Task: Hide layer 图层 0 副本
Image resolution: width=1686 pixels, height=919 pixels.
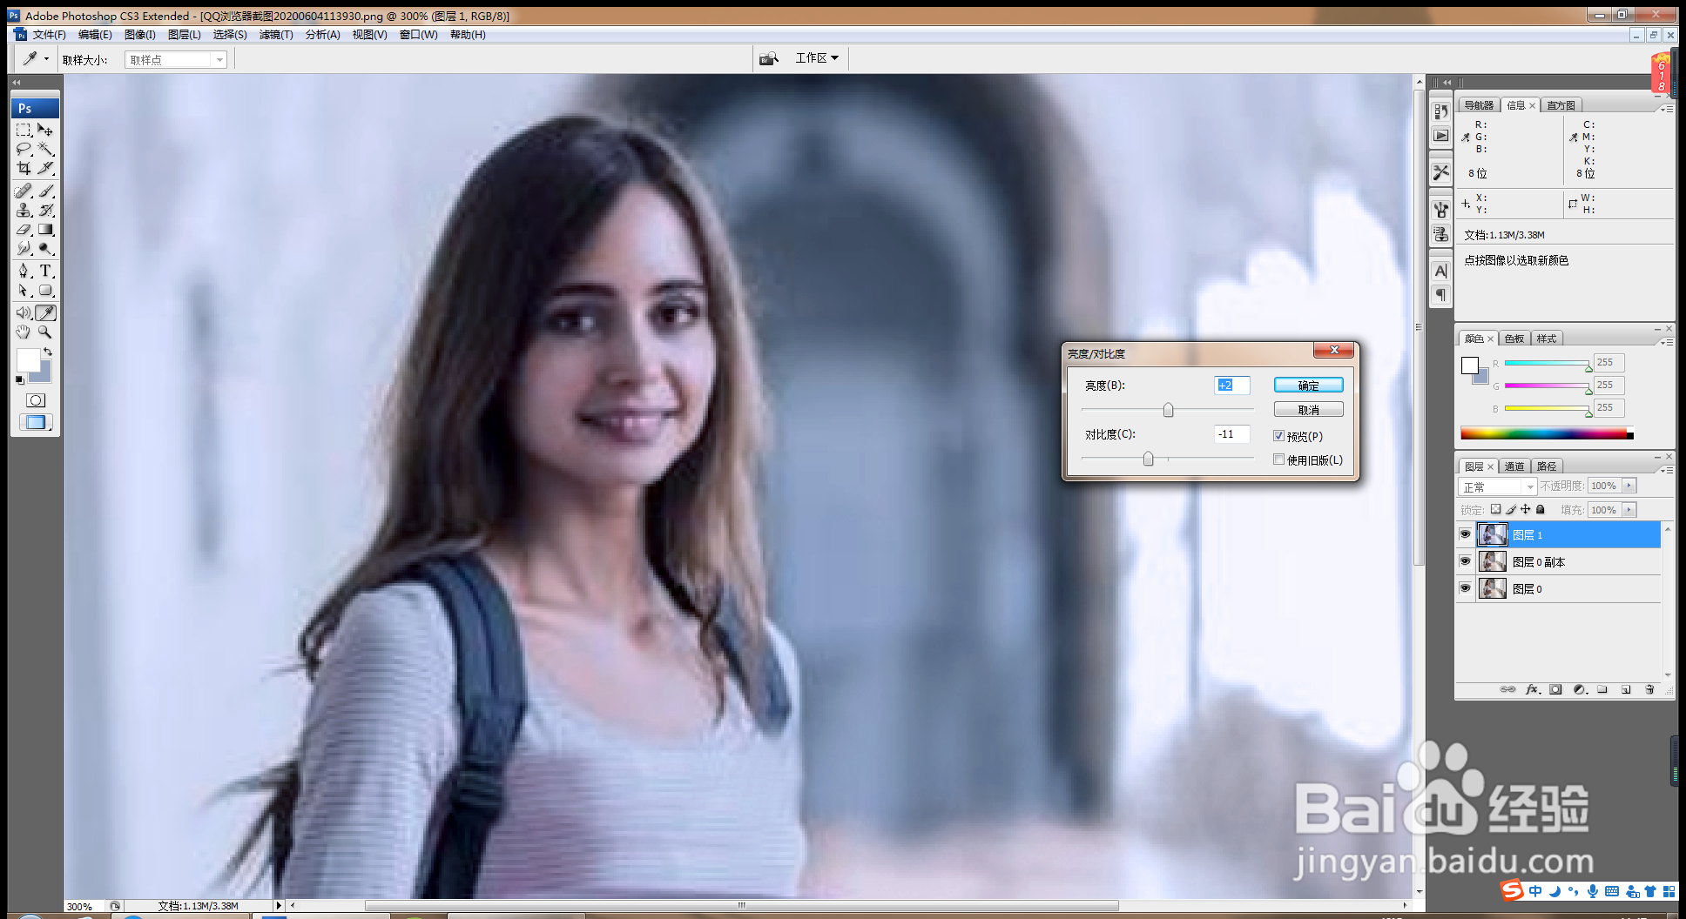Action: click(x=1465, y=561)
